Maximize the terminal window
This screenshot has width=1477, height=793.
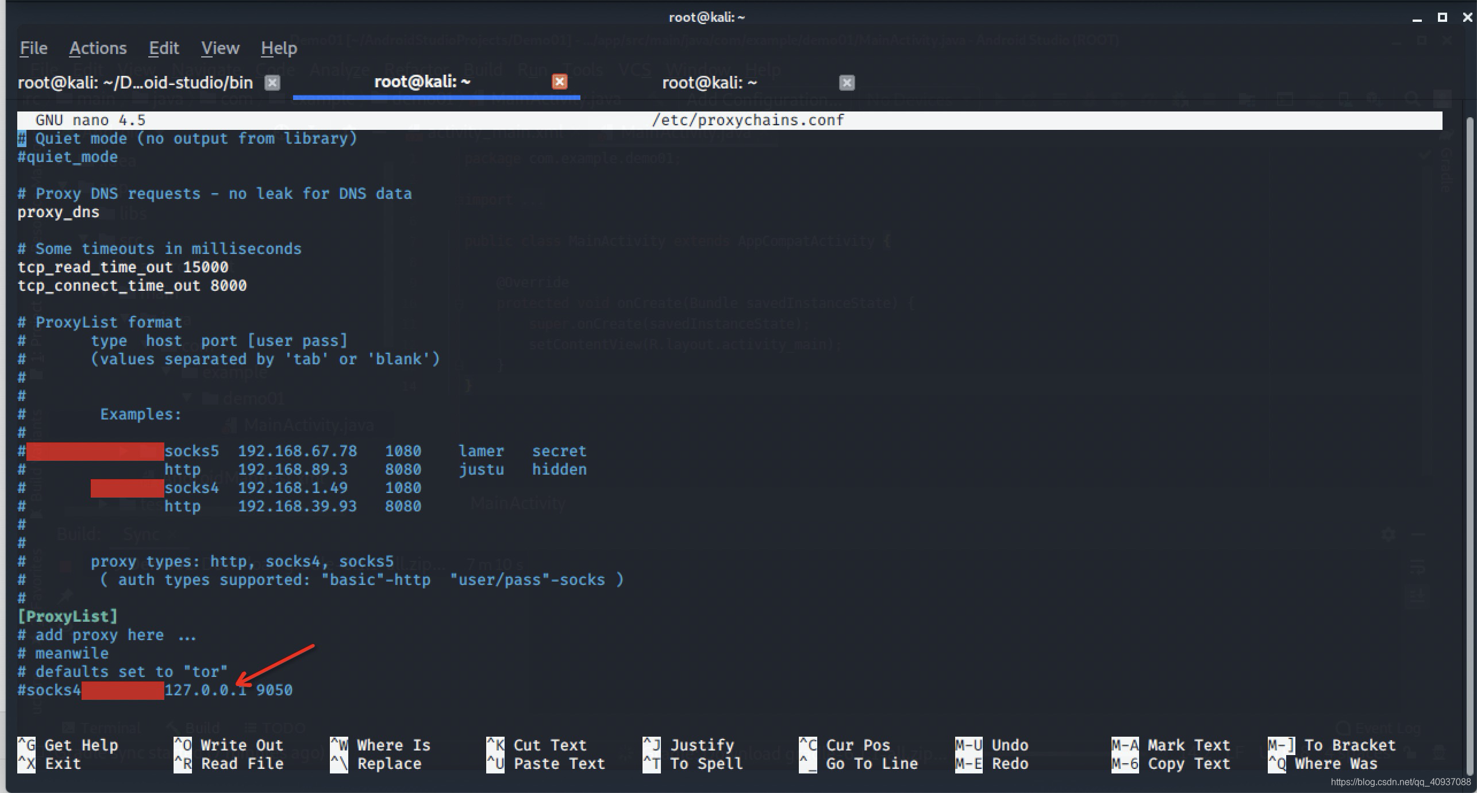[x=1442, y=17]
